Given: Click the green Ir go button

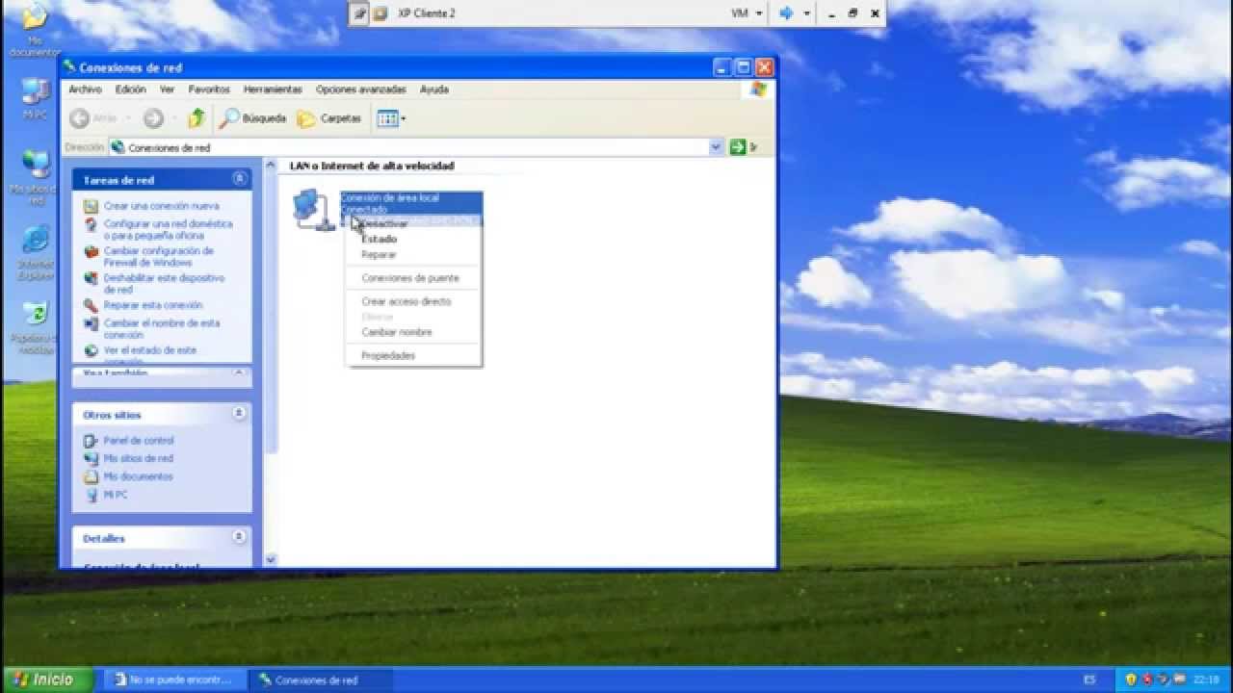Looking at the screenshot, I should pyautogui.click(x=744, y=147).
